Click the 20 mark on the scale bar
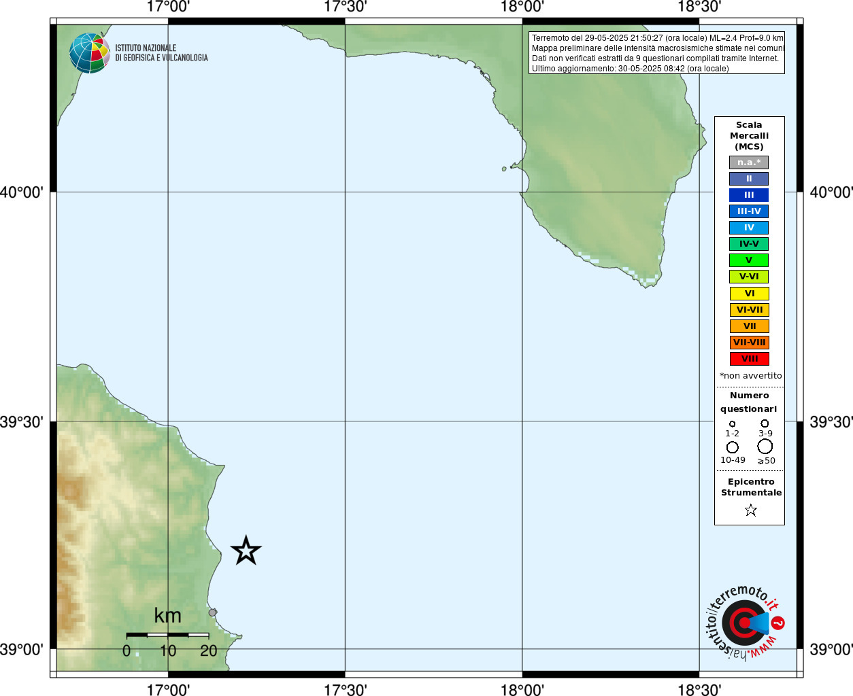This screenshot has height=696, width=853. tap(209, 650)
